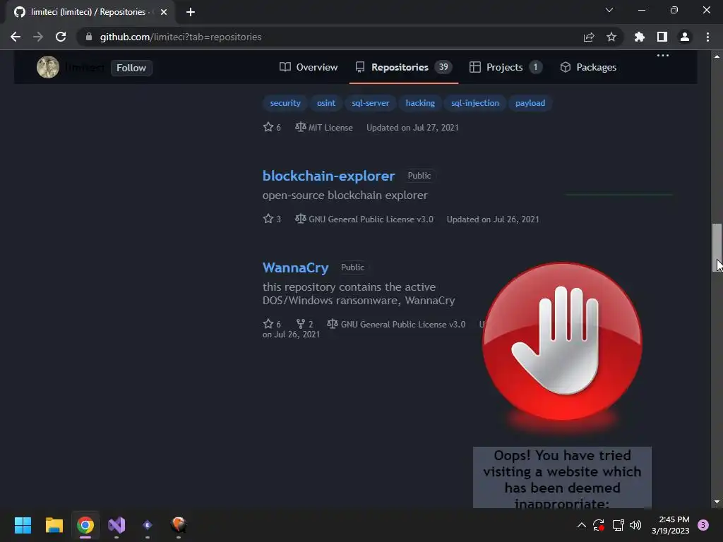Switch to the Overview tab

coord(309,67)
